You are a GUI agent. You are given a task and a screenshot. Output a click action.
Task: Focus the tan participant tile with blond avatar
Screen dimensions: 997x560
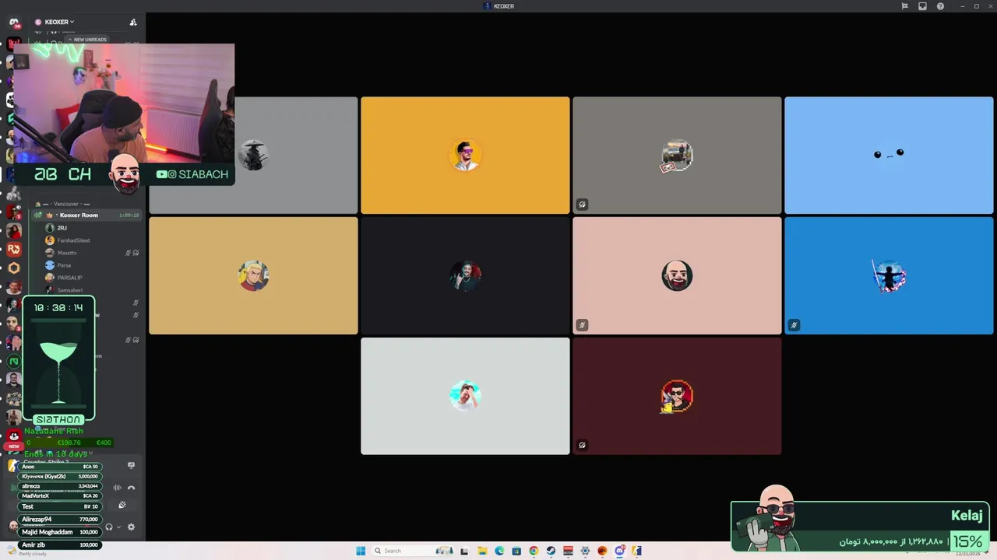pyautogui.click(x=253, y=275)
